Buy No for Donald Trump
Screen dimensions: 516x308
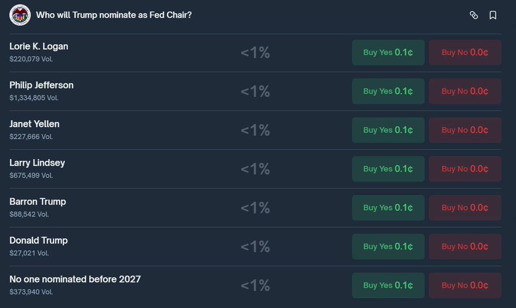[x=465, y=246]
